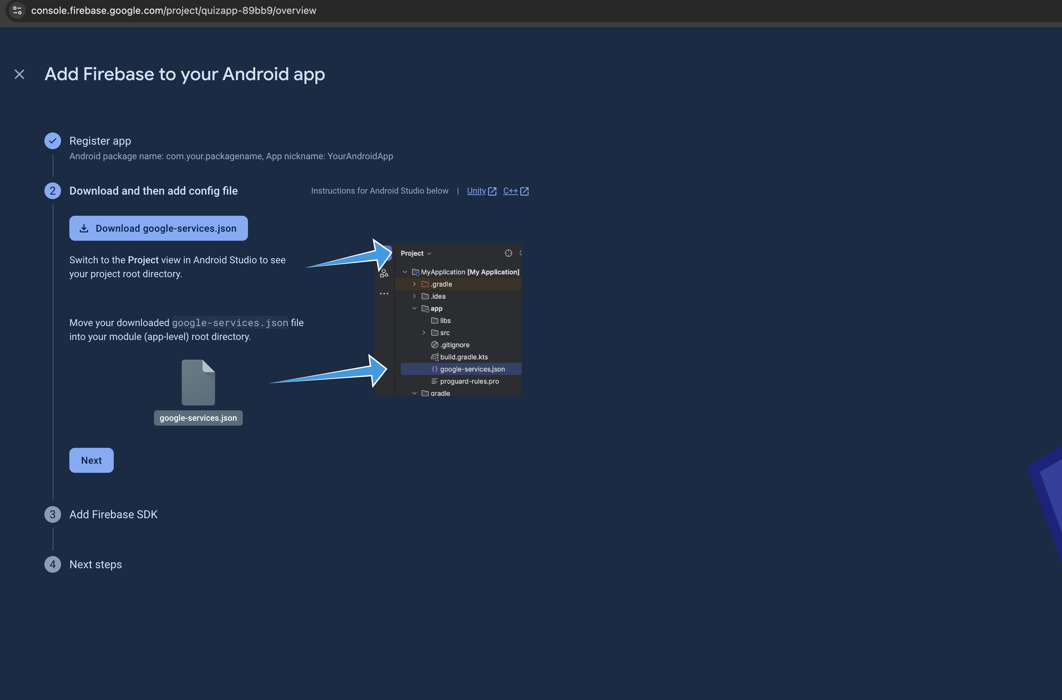This screenshot has width=1062, height=700.
Task: Click the step 3 number circle
Action: click(x=53, y=514)
